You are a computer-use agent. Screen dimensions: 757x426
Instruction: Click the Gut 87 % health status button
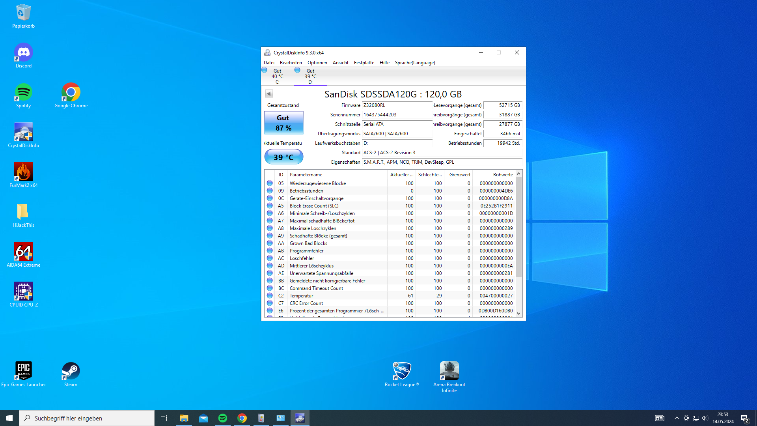pos(283,123)
